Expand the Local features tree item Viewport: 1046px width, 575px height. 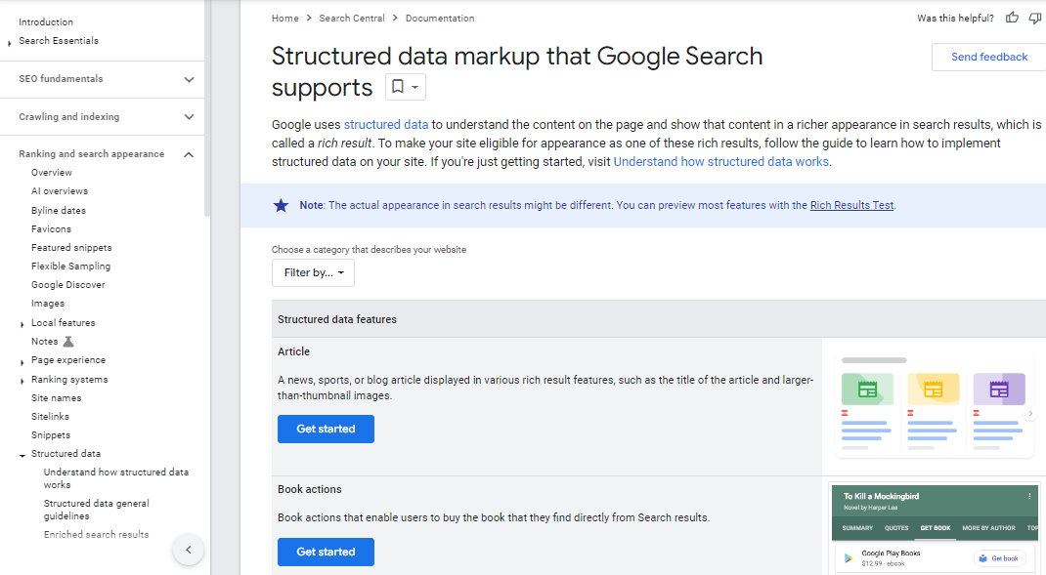pyautogui.click(x=22, y=324)
